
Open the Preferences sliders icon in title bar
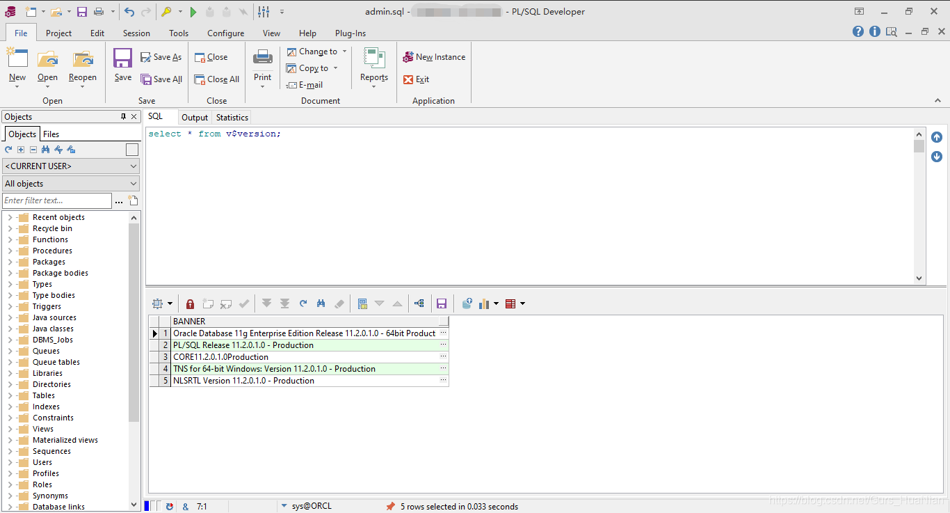coord(264,12)
